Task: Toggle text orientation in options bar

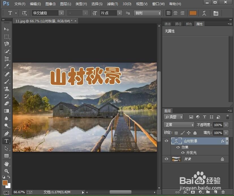Action: [x=24, y=13]
